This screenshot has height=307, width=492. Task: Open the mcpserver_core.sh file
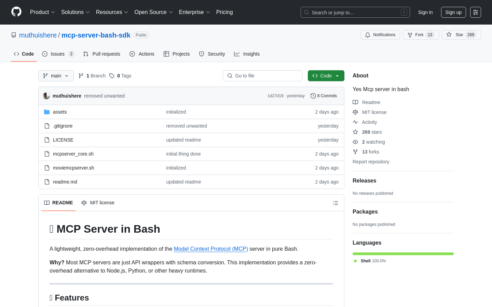pyautogui.click(x=73, y=154)
